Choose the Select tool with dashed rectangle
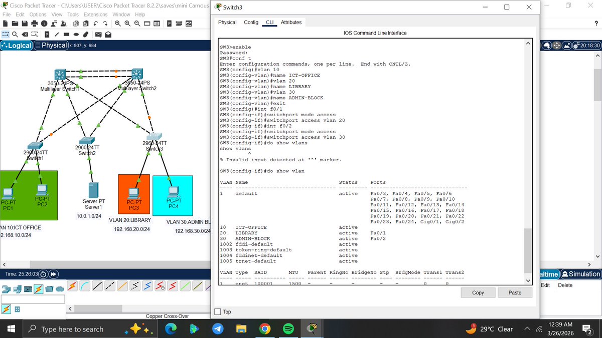 [x=6, y=35]
